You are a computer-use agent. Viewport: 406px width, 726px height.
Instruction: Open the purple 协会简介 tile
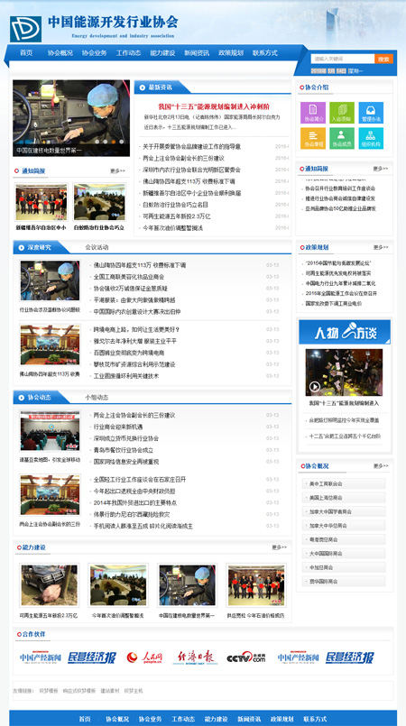pos(313,113)
